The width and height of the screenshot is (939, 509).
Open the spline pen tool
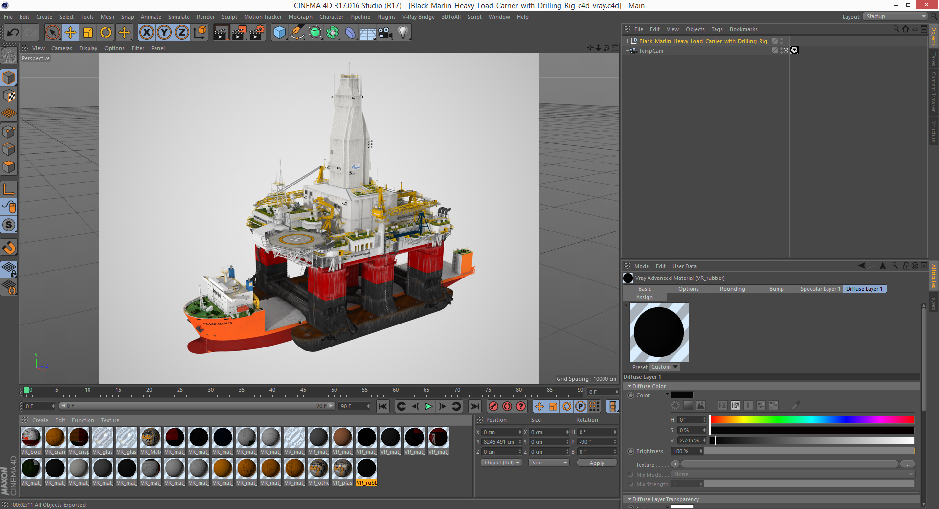click(297, 33)
